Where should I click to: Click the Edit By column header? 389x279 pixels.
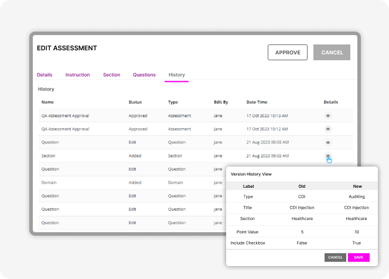click(221, 102)
